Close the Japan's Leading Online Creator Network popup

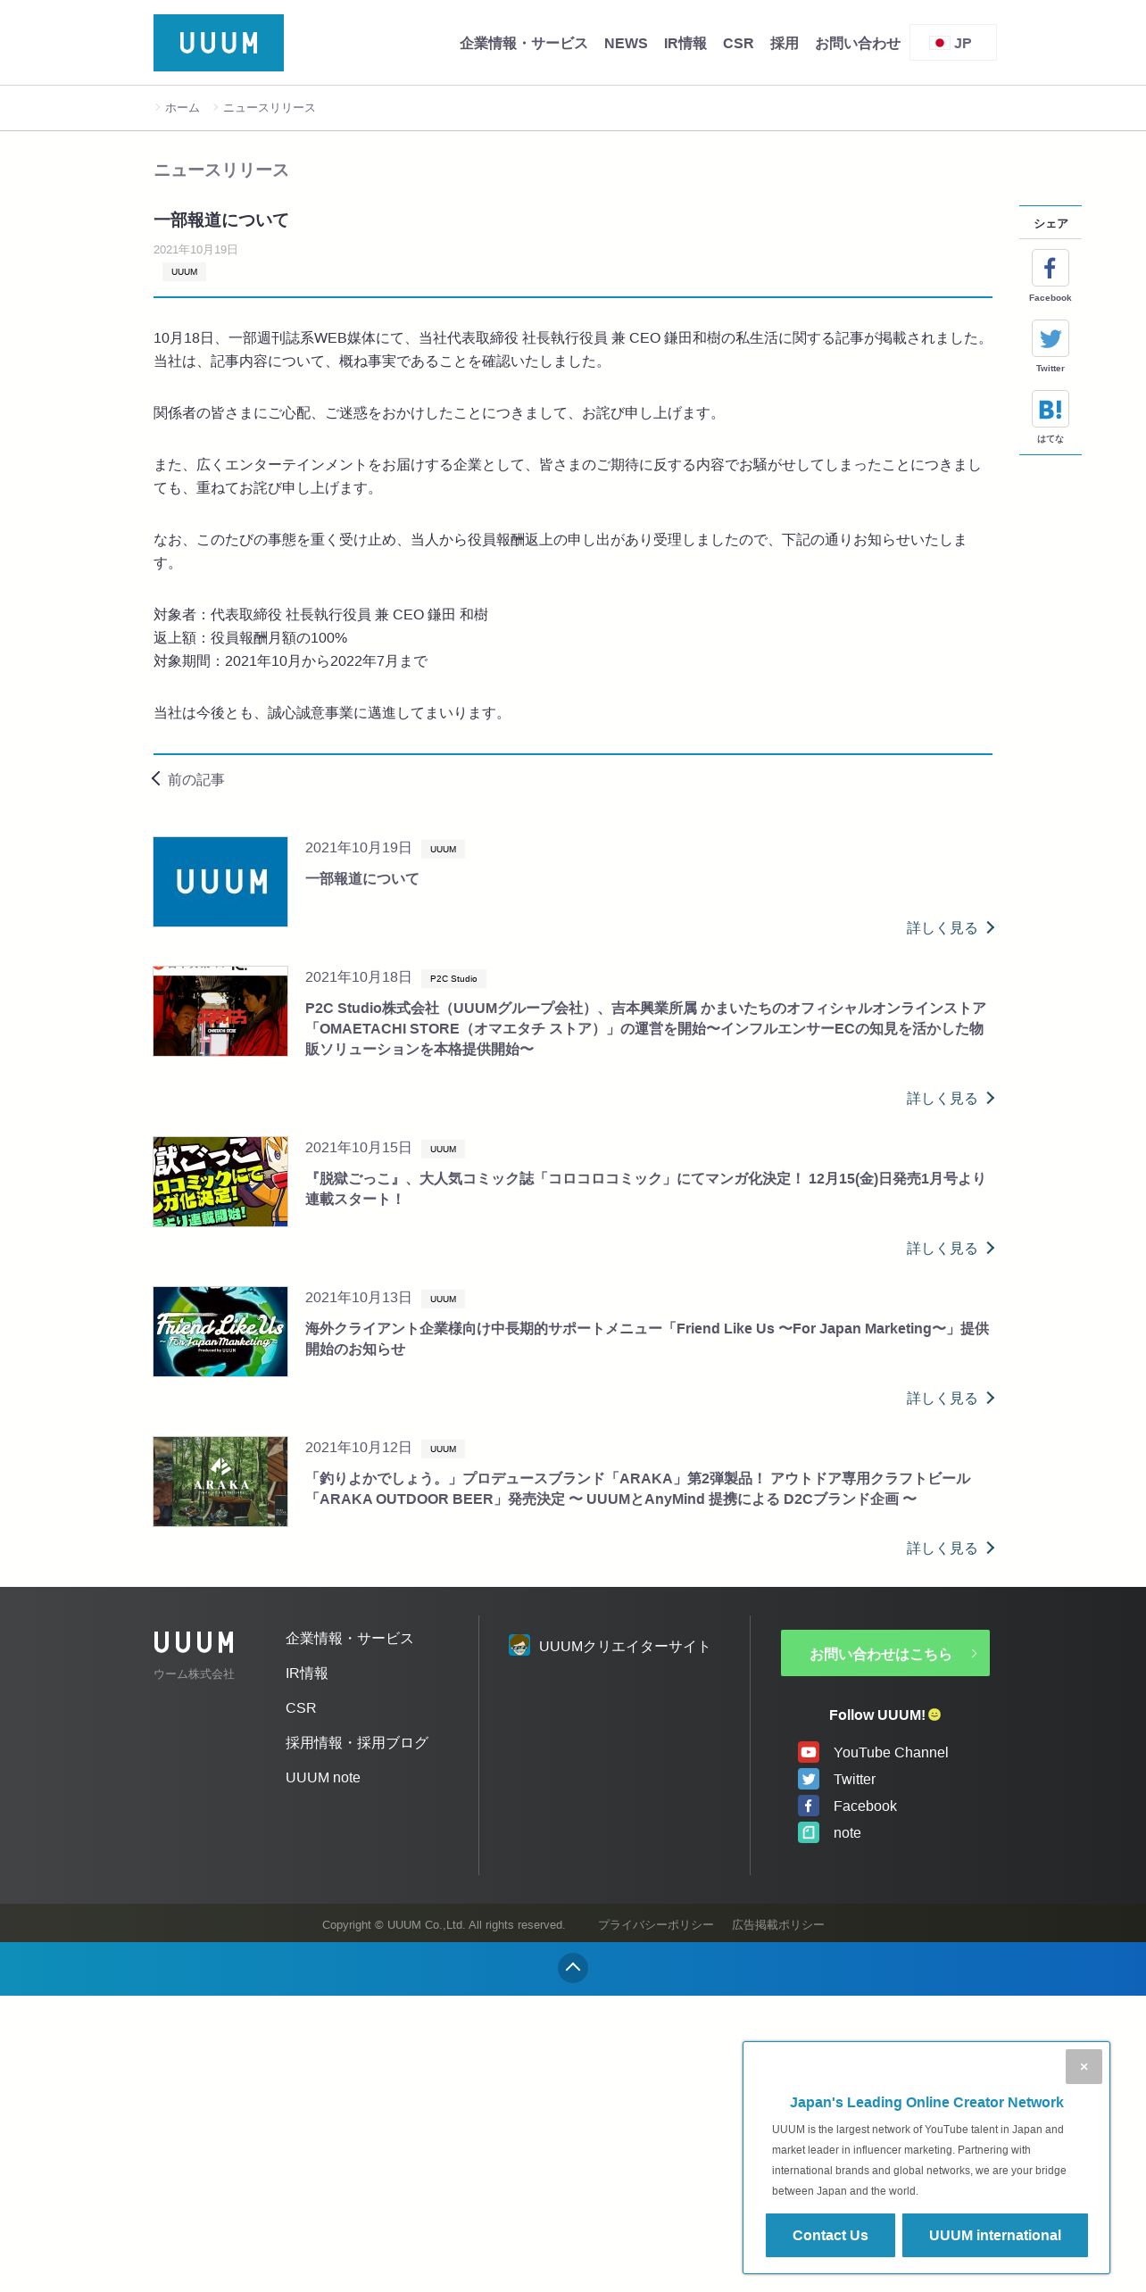coord(1084,2067)
